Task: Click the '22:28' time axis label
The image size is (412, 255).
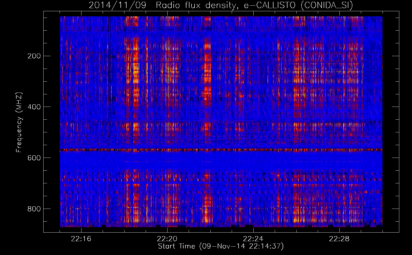Action: [x=339, y=239]
